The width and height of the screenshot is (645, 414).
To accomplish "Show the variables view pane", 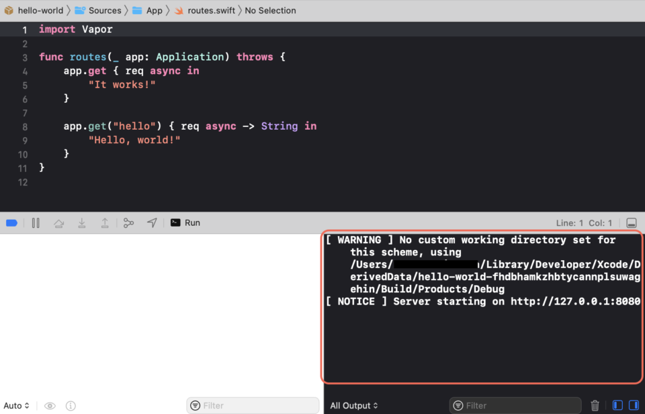I will pos(617,405).
